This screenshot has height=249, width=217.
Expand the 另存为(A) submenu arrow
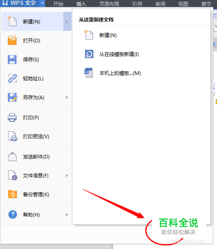[67, 97]
